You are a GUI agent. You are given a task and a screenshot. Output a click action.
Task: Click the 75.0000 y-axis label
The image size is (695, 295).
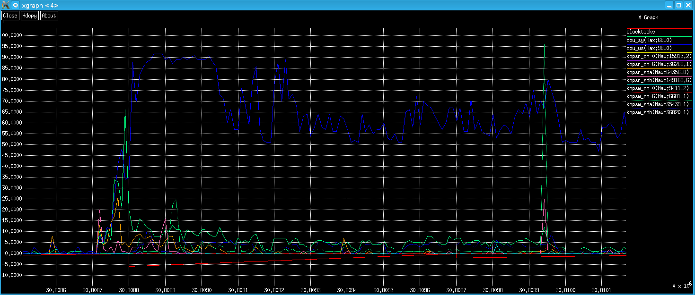pyautogui.click(x=11, y=90)
